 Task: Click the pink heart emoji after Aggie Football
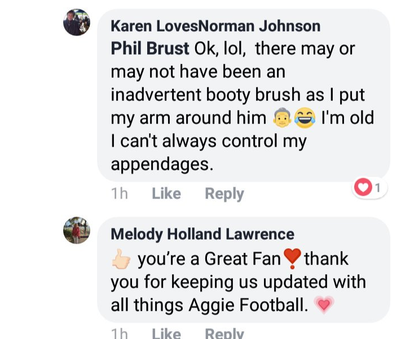[324, 305]
